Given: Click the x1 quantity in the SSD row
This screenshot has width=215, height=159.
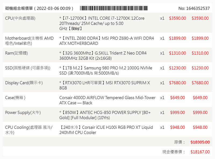Looking at the screenshot, I should click(x=162, y=68).
